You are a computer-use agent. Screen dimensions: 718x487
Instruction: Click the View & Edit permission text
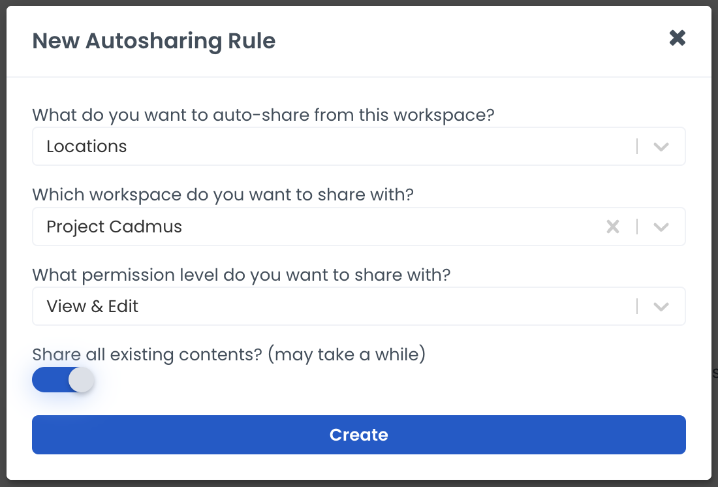(x=93, y=306)
